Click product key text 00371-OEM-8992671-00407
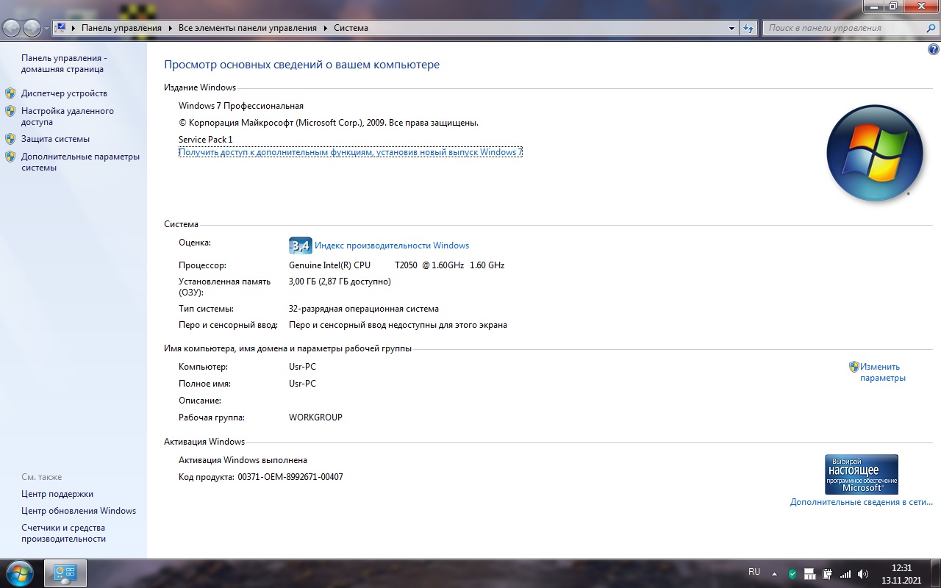The image size is (941, 588). click(x=290, y=477)
